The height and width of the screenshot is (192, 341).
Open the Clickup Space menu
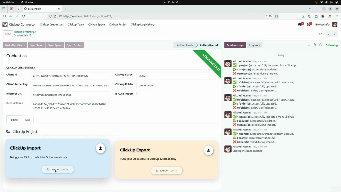(96, 25)
